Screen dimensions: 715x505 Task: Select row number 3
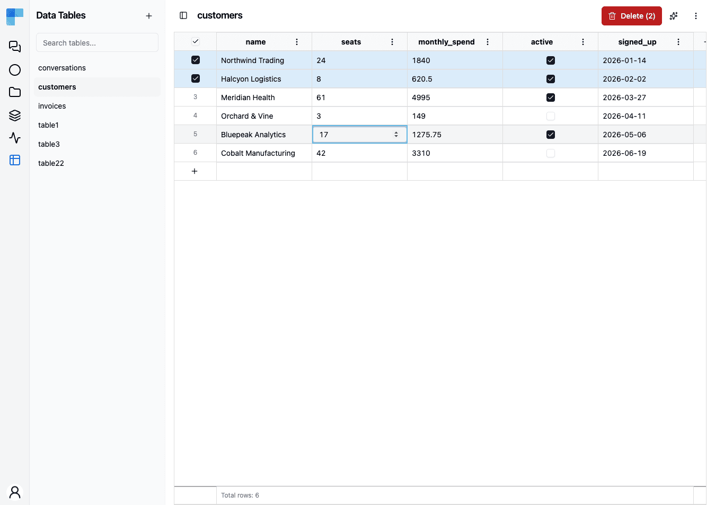pyautogui.click(x=195, y=97)
